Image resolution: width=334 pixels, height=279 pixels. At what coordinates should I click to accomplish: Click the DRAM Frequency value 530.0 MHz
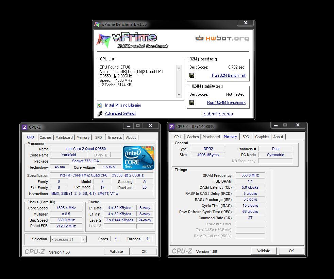point(250,175)
